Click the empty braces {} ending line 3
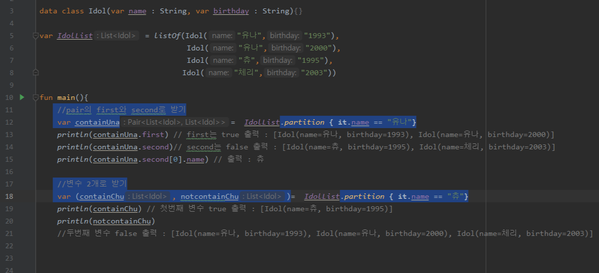Image resolution: width=599 pixels, height=273 pixels. click(x=298, y=11)
